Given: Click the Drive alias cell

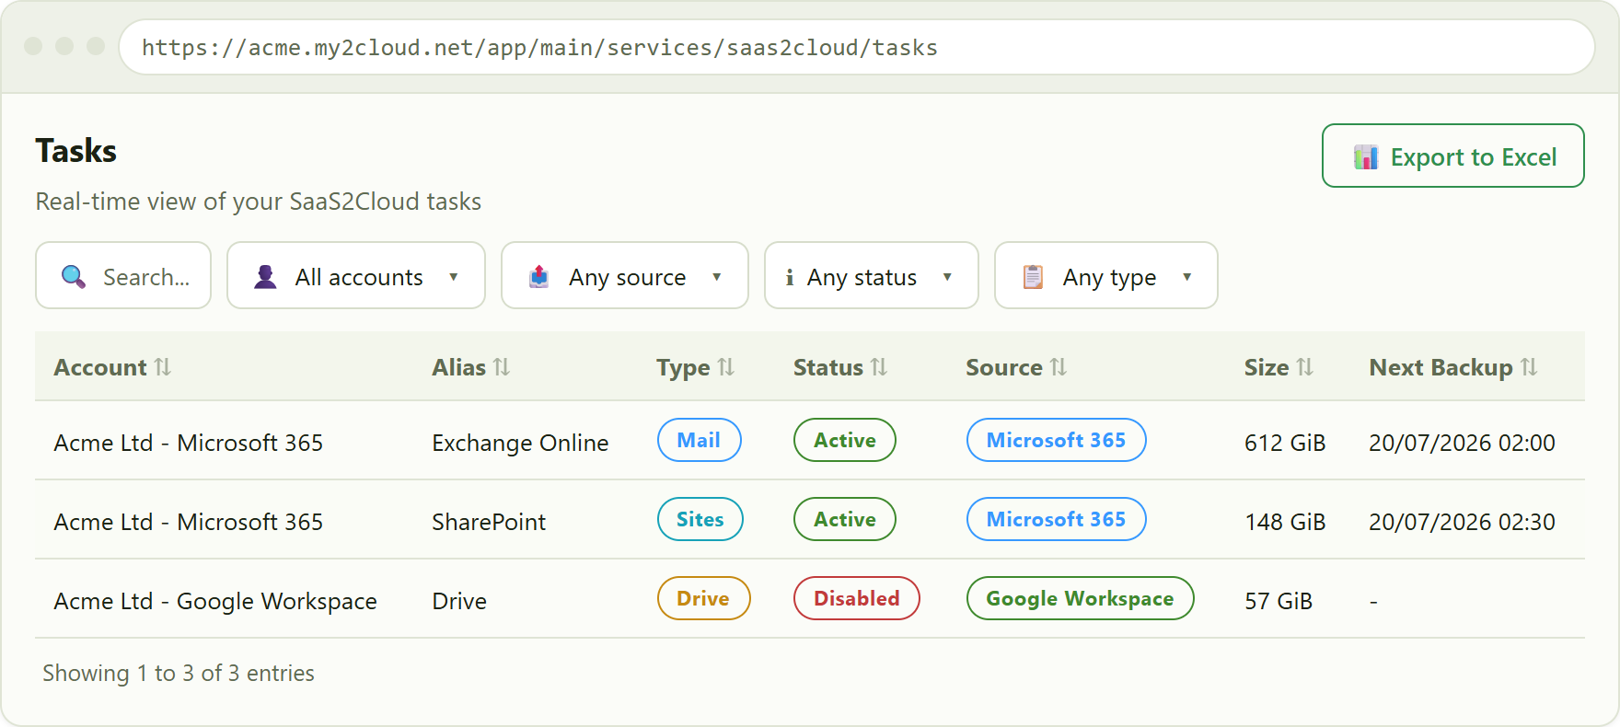Looking at the screenshot, I should click(459, 601).
